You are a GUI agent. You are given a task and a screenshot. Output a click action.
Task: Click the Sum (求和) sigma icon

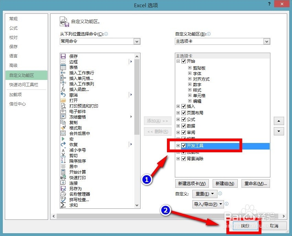point(63,205)
